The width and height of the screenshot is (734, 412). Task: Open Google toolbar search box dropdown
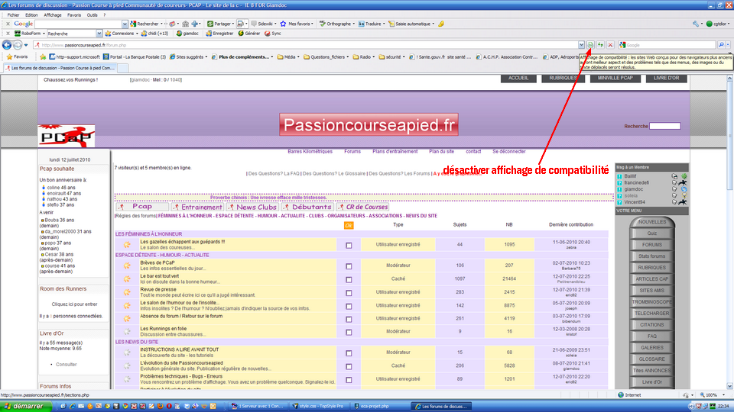coord(125,24)
